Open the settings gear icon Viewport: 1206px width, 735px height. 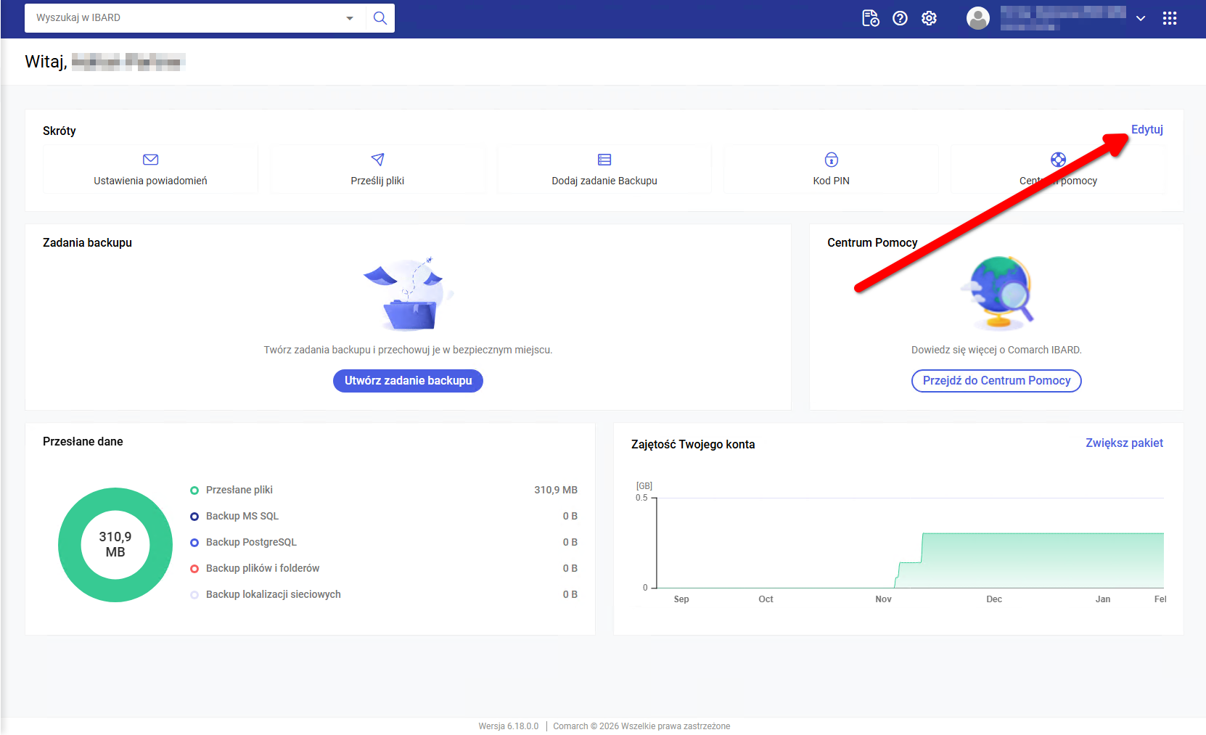[929, 18]
